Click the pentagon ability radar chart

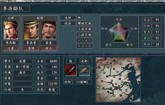(119, 32)
